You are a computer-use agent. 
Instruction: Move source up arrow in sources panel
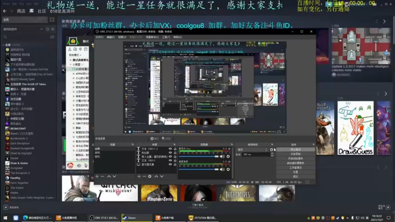pos(156,177)
